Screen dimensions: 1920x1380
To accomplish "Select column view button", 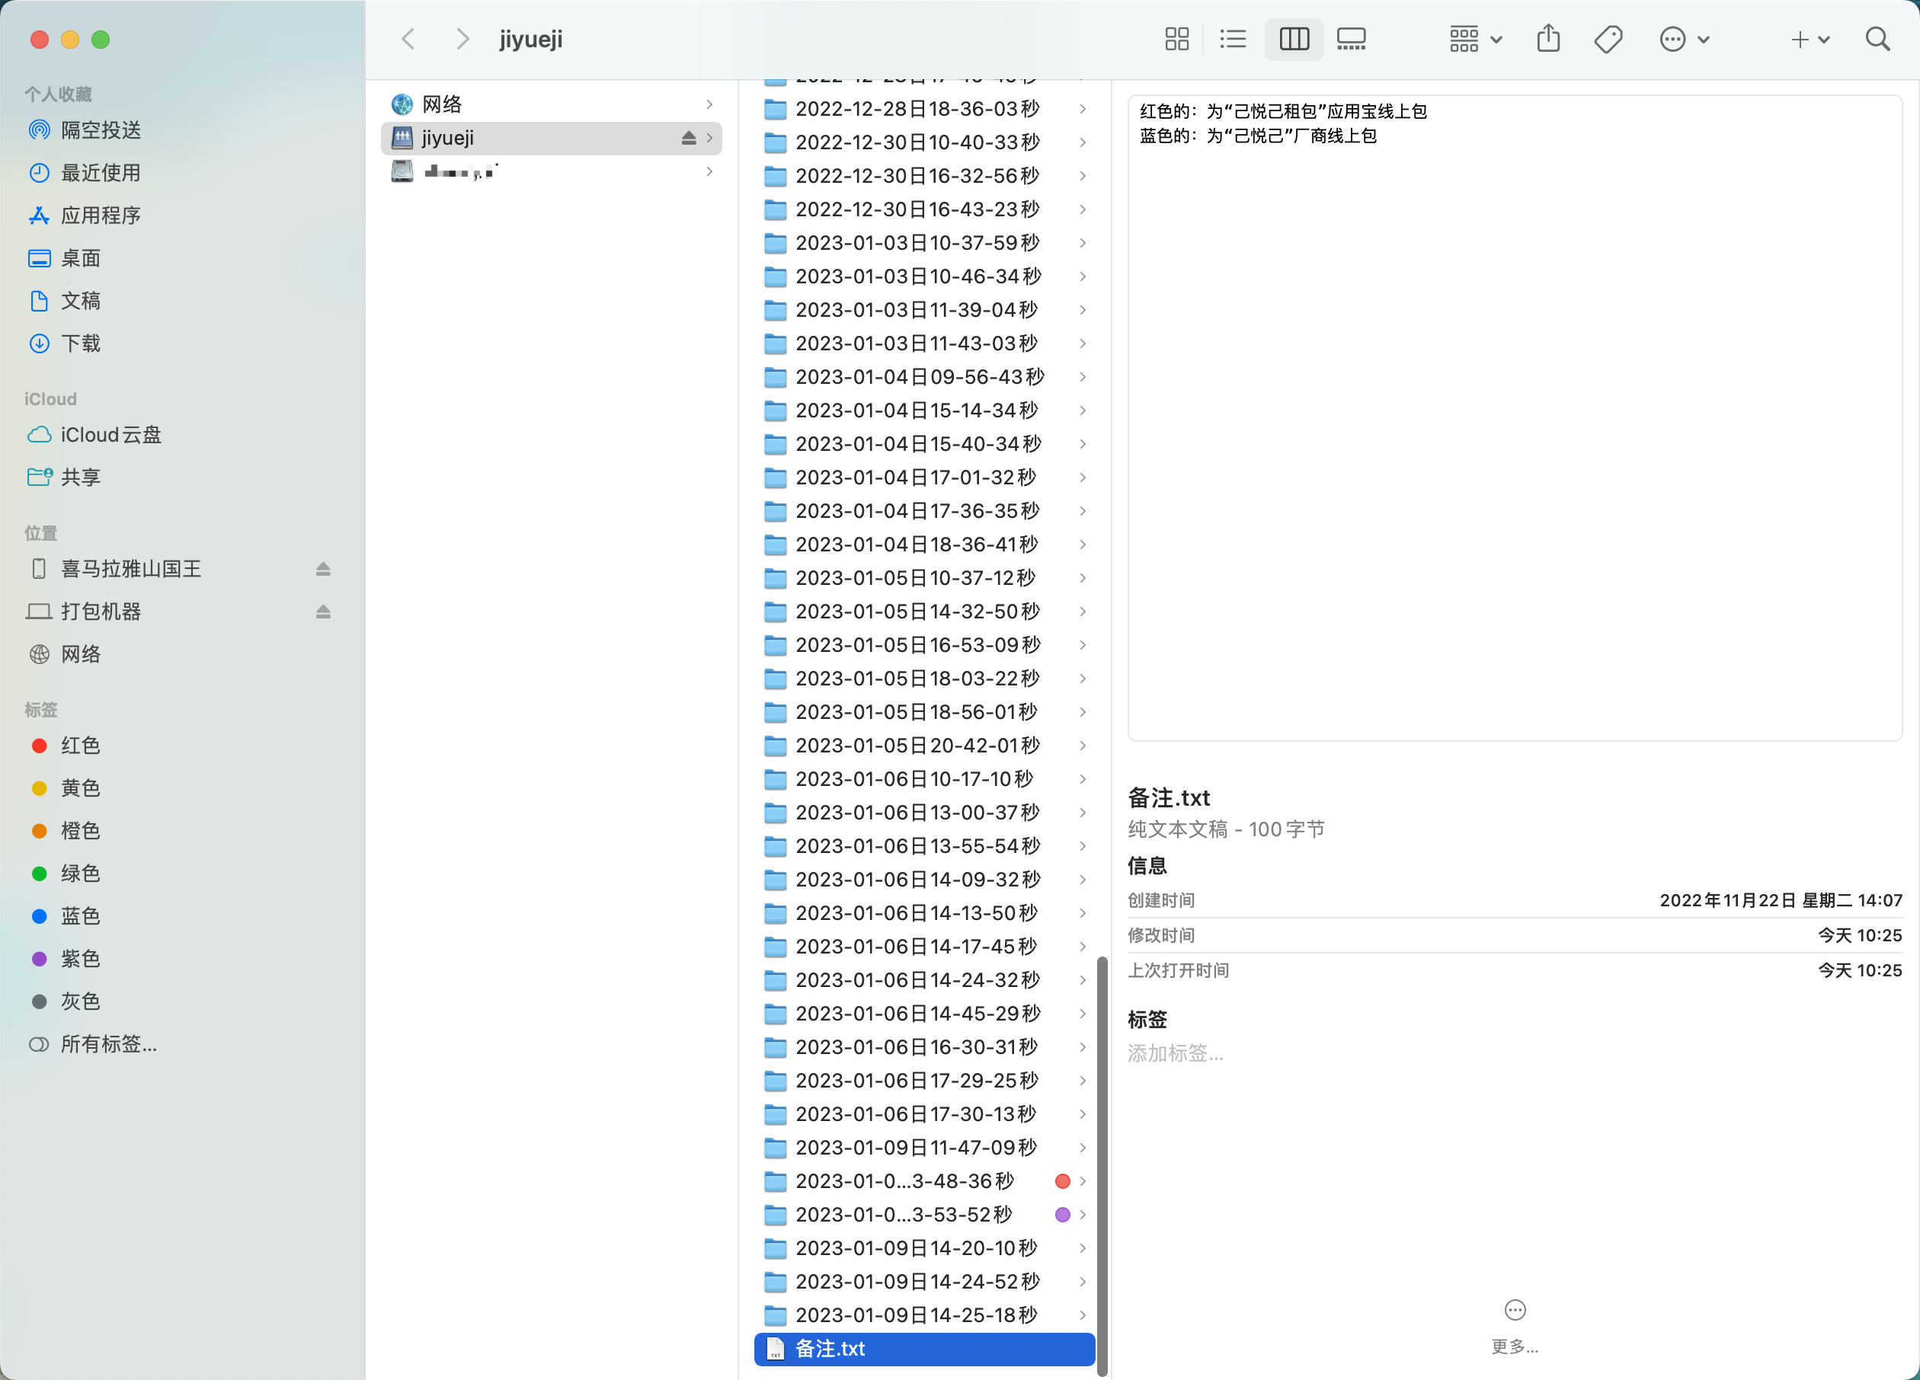I will 1294,39.
